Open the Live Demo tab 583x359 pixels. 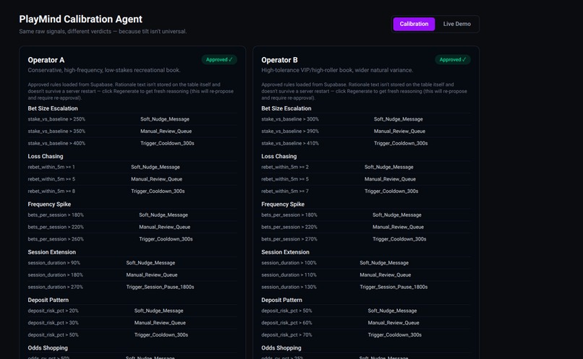coord(456,24)
